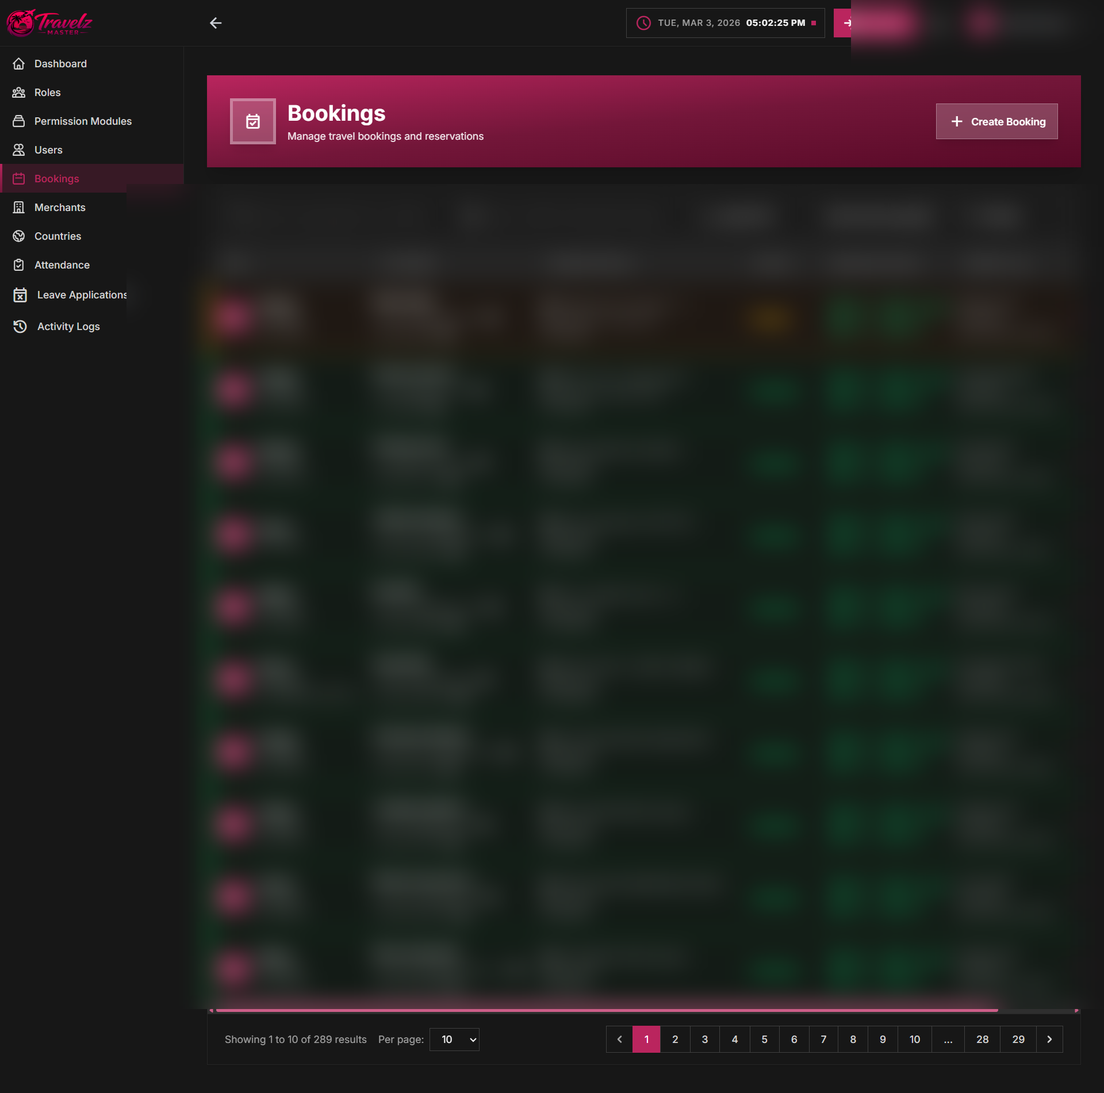Image resolution: width=1104 pixels, height=1093 pixels.
Task: Go to page 5
Action: click(x=765, y=1040)
